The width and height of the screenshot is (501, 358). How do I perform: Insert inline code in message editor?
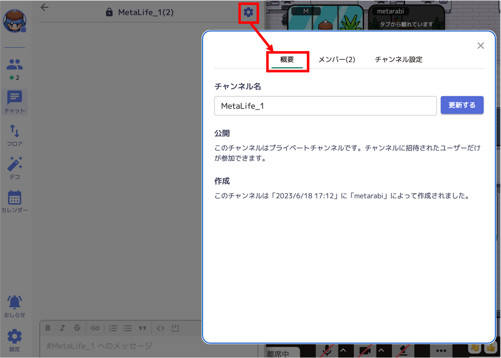[160, 328]
